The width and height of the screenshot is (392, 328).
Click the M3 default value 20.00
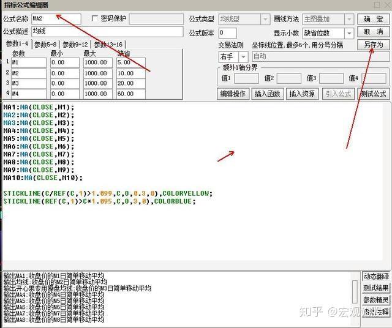[130, 83]
